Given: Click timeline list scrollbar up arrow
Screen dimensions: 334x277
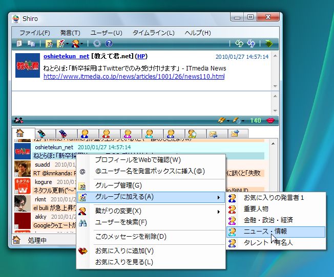Looking at the screenshot, I should (x=273, y=144).
